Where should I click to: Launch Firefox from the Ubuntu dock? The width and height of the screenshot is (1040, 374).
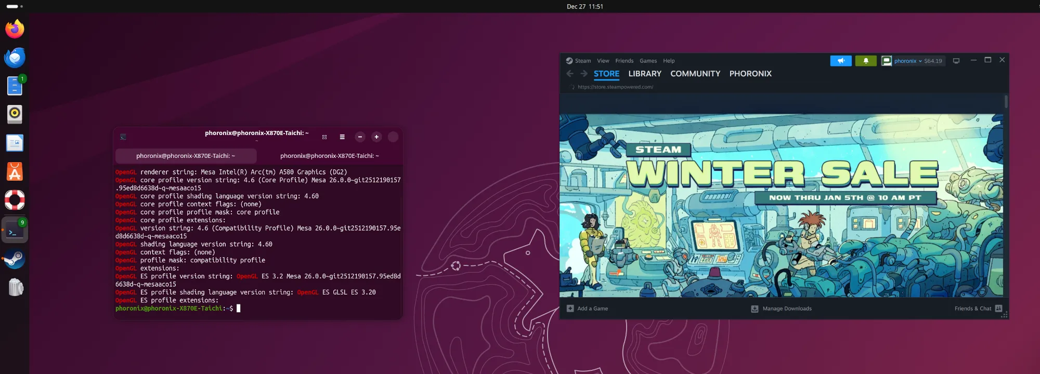[15, 29]
